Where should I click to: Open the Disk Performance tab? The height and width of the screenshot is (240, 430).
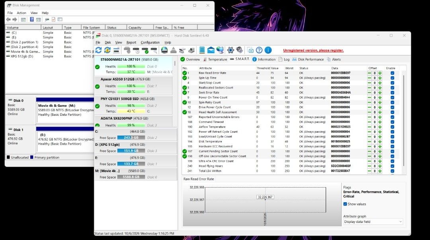tap(308, 59)
